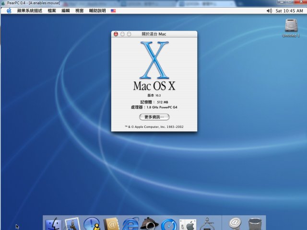Launch Internet Explorer from the Dock

pos(130,224)
